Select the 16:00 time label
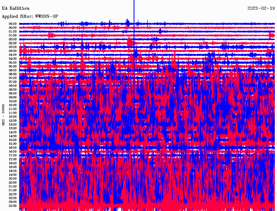The width and height of the screenshot is (277, 211). point(13,148)
